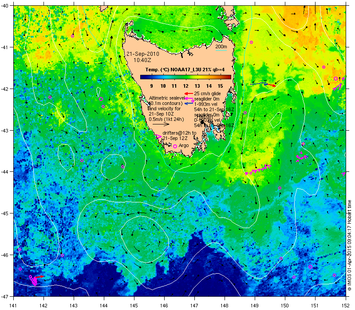Screen dimensions: 355x310
Task: Click the 1-993m vel label
Action: pyautogui.click(x=206, y=104)
